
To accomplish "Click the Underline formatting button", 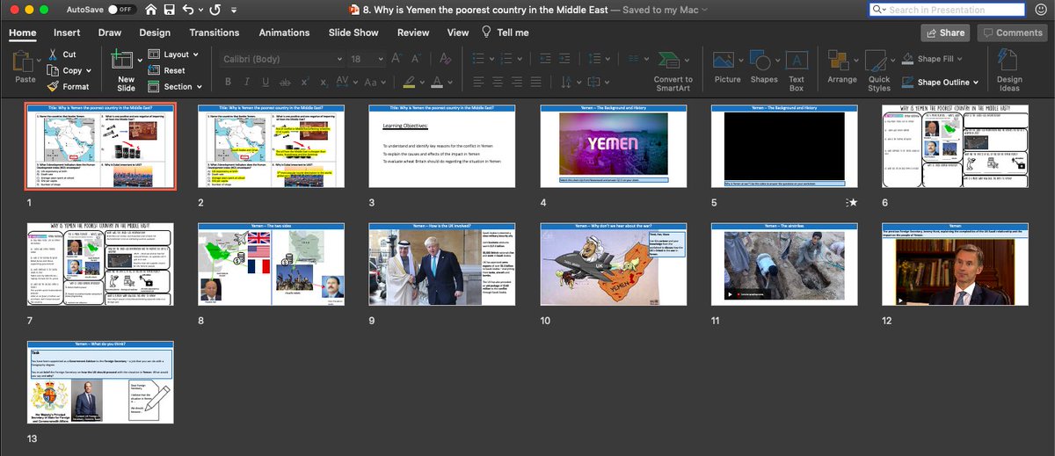I will point(266,82).
